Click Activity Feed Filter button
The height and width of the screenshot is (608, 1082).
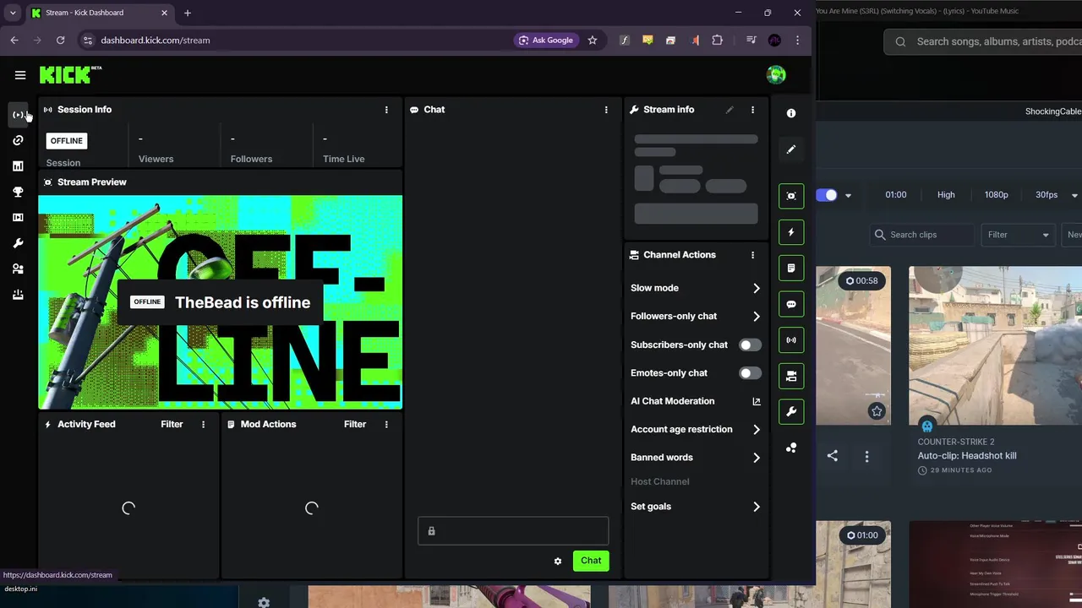(x=172, y=425)
